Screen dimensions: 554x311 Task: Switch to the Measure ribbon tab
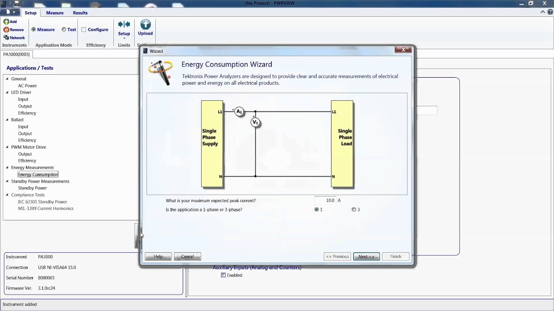pos(55,13)
